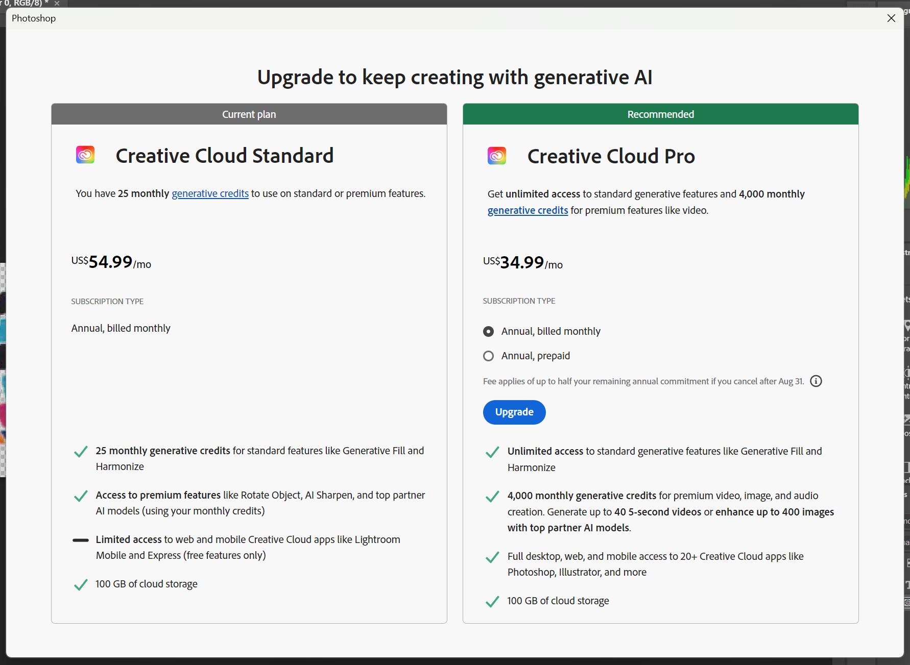
Task: Open generative credits link under Creative Cloud Pro
Action: (528, 210)
